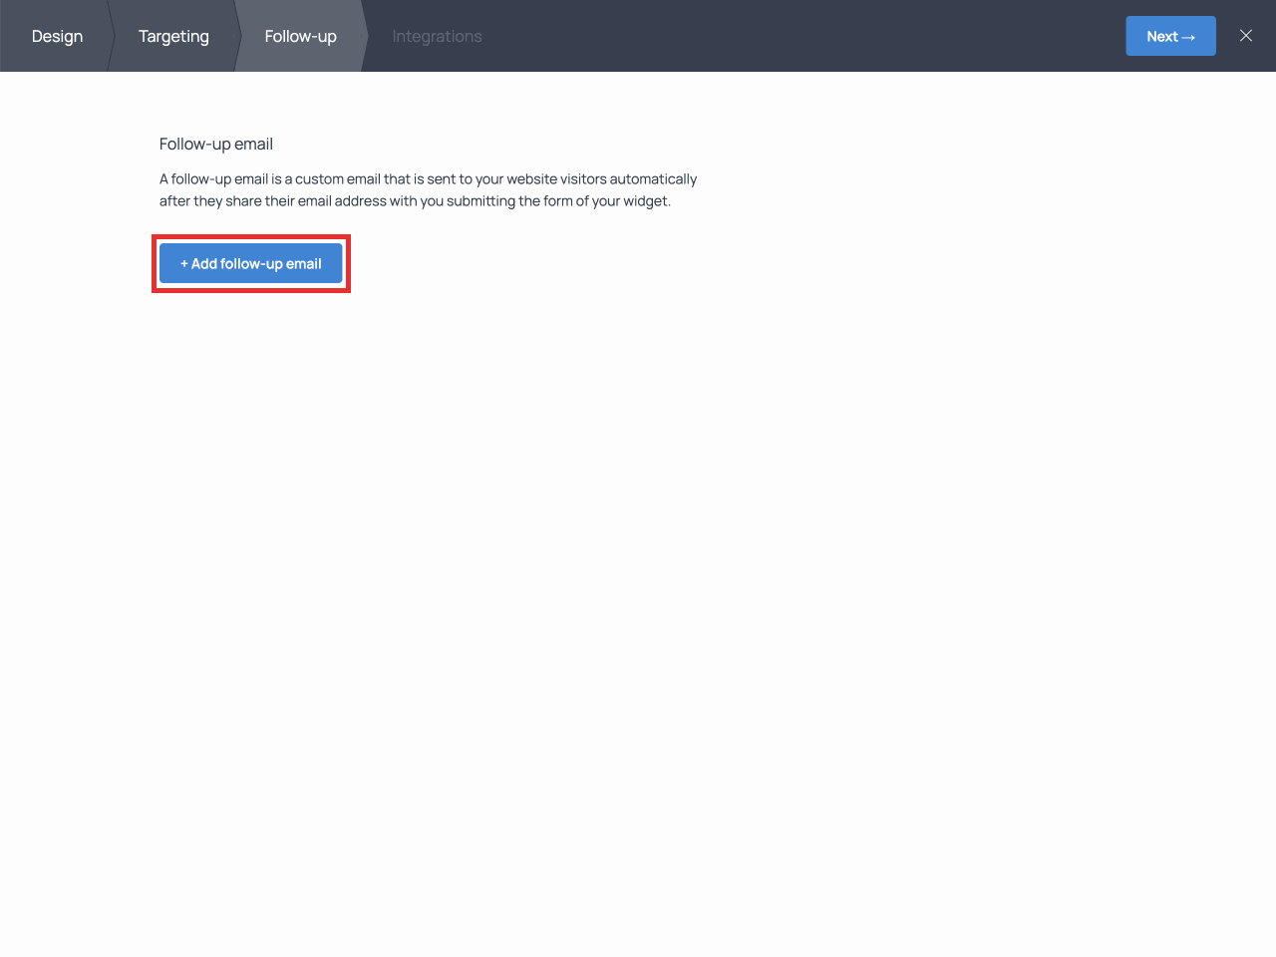The width and height of the screenshot is (1276, 957).
Task: Select the first step in the breadcrumb flow
Action: click(57, 36)
